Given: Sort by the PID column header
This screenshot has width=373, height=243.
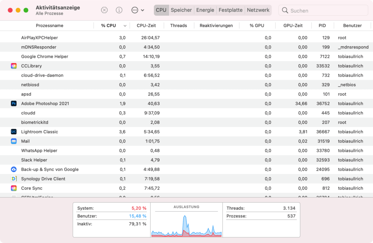Looking at the screenshot, I should pos(322,26).
